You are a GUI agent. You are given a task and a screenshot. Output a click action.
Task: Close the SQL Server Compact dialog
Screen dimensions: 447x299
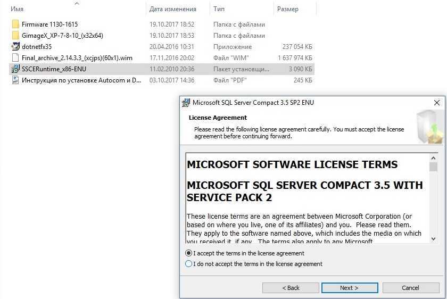coord(437,103)
